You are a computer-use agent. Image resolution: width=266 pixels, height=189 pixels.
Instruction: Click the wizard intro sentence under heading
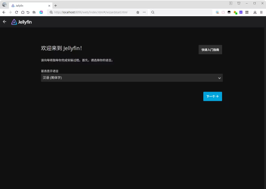pyautogui.click(x=77, y=60)
